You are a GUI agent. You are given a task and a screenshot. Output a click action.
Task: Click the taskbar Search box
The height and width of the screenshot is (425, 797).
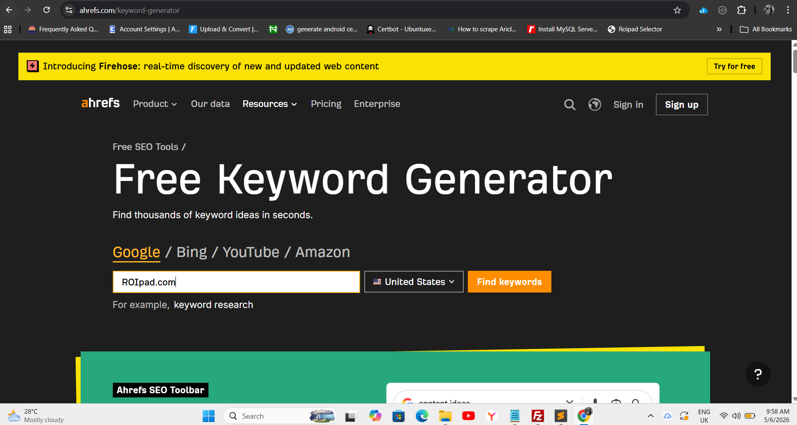281,416
